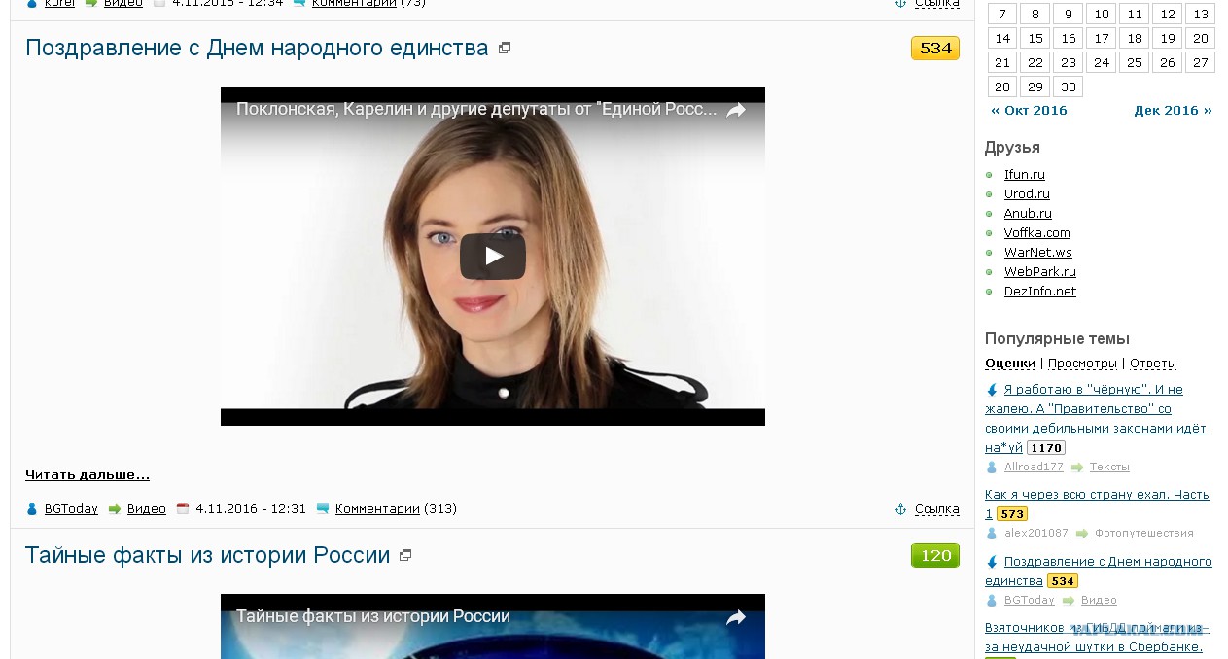This screenshot has width=1228, height=659.
Task: Open topic Я работаю в чёрную
Action: (1096, 418)
